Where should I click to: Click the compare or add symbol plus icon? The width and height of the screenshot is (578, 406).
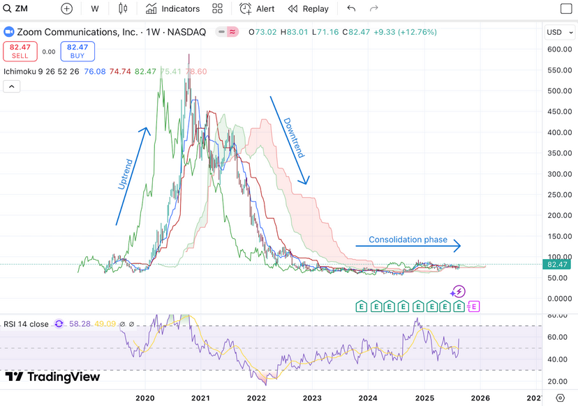tap(66, 9)
